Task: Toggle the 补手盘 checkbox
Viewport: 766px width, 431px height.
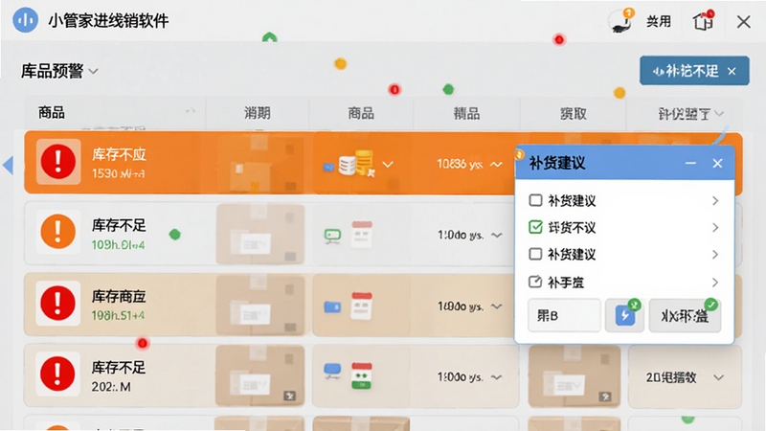Action: tap(535, 282)
